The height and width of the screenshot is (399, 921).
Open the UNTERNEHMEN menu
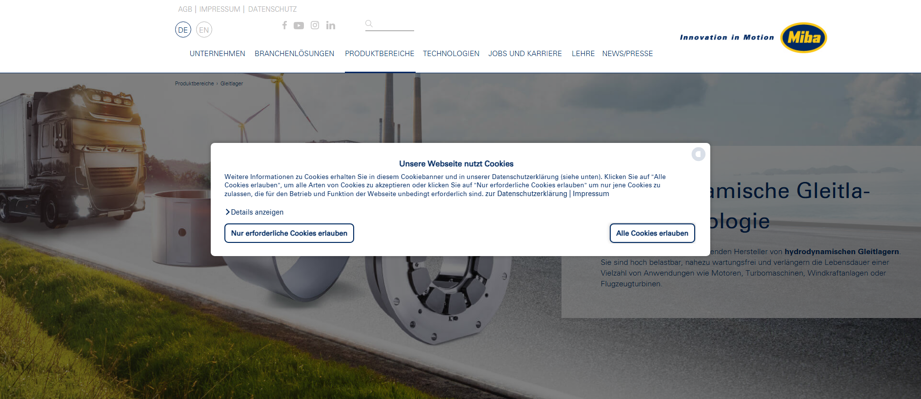[218, 54]
